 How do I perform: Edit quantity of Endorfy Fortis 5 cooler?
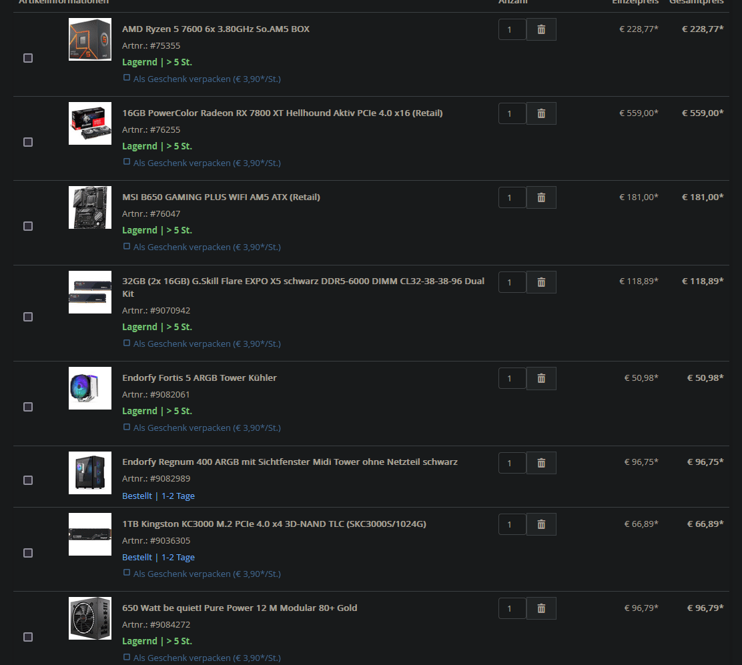(x=512, y=378)
